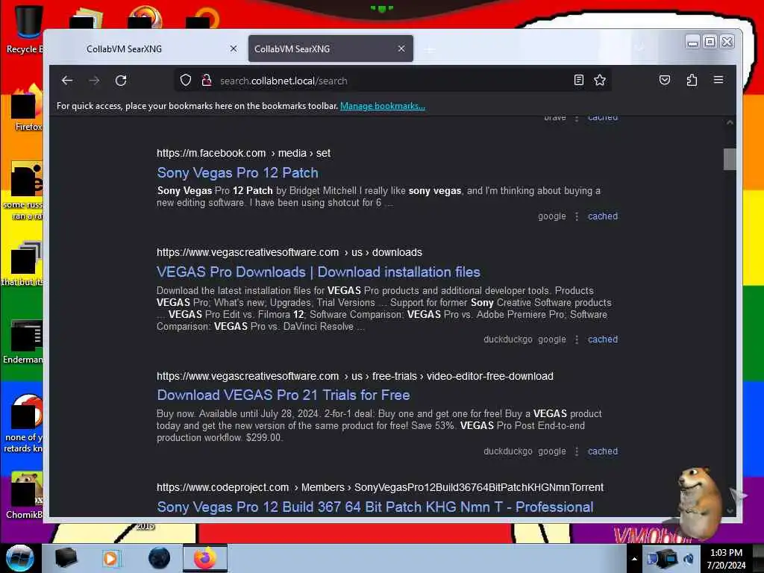Screen dimensions: 764x573
Task: Open Download VEGAS Pro 21 Trials result
Action: [283, 395]
